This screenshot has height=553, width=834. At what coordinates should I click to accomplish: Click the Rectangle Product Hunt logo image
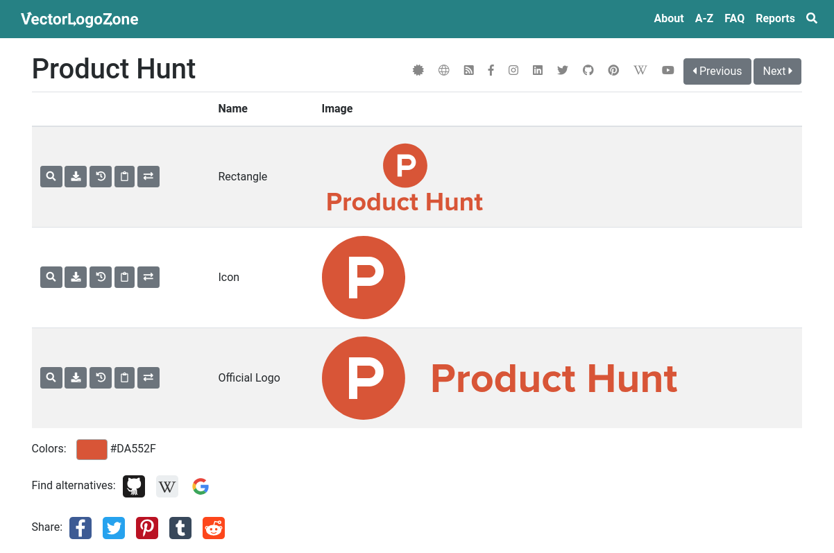tap(405, 178)
